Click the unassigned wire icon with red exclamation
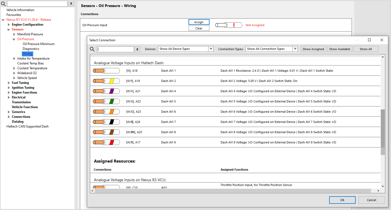This screenshot has width=391, height=210. [228, 25]
